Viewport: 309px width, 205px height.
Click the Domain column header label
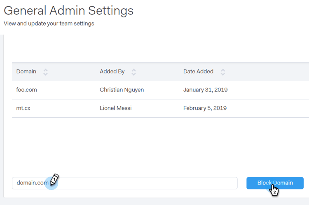(x=26, y=72)
